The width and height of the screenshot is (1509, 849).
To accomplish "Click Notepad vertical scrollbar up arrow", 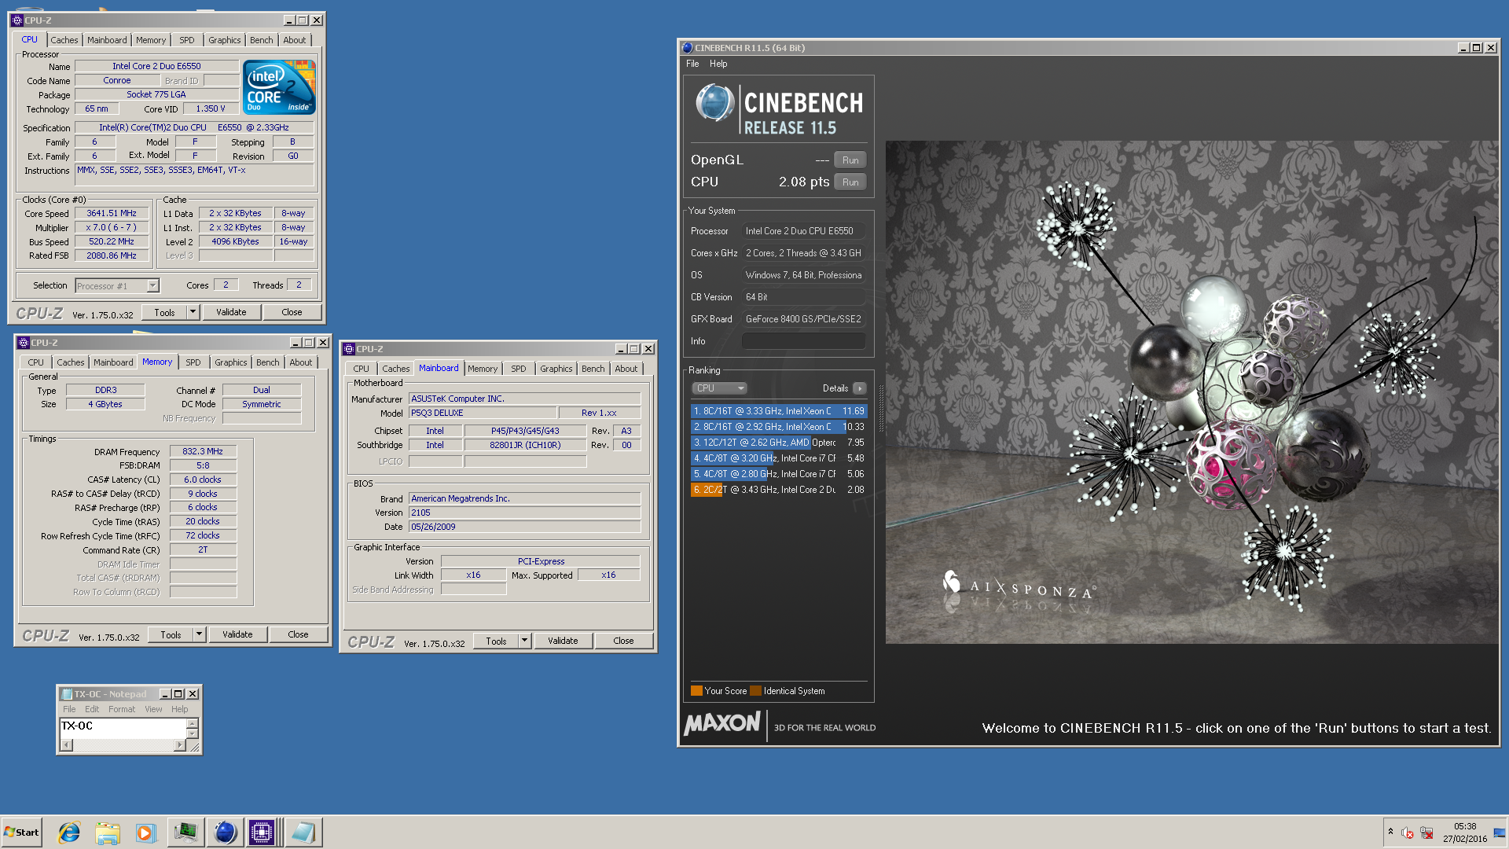I will click(x=193, y=722).
